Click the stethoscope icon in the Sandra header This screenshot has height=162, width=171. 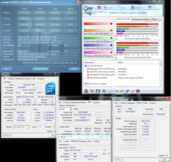[88, 10]
